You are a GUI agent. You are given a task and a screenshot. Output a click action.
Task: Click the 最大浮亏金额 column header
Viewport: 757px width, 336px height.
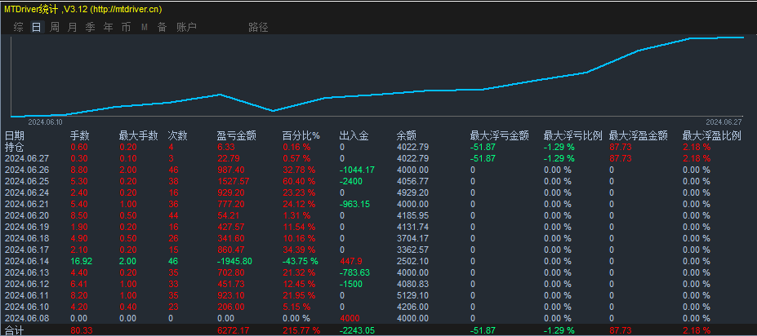tap(500, 136)
